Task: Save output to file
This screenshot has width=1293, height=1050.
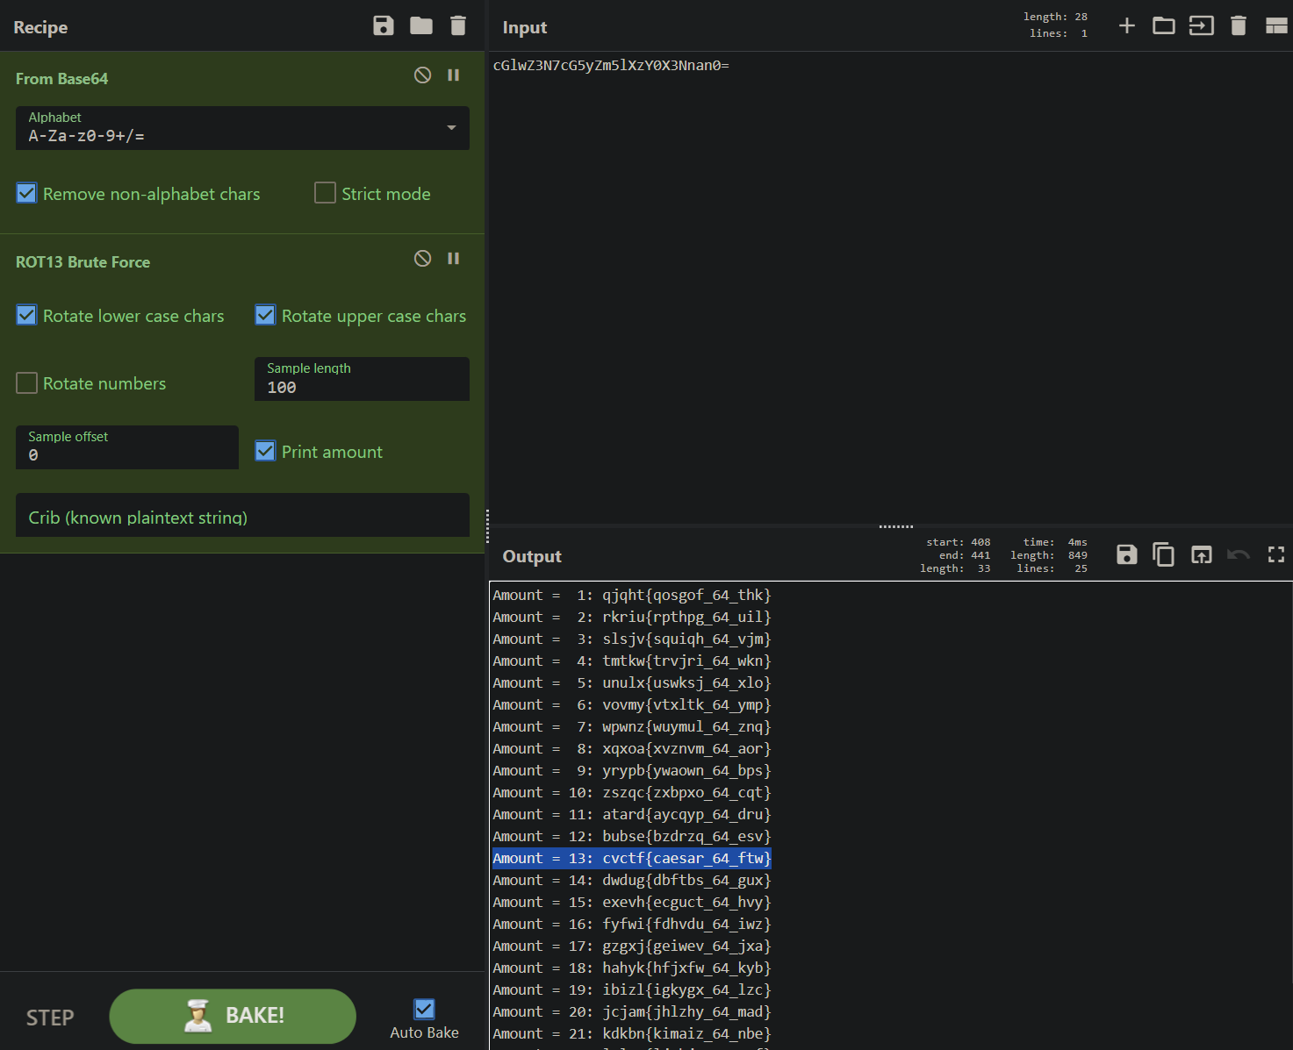Action: click(x=1127, y=554)
